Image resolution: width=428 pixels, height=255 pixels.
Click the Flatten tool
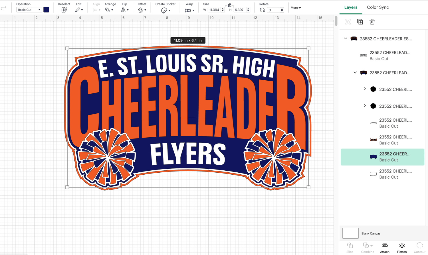click(402, 248)
